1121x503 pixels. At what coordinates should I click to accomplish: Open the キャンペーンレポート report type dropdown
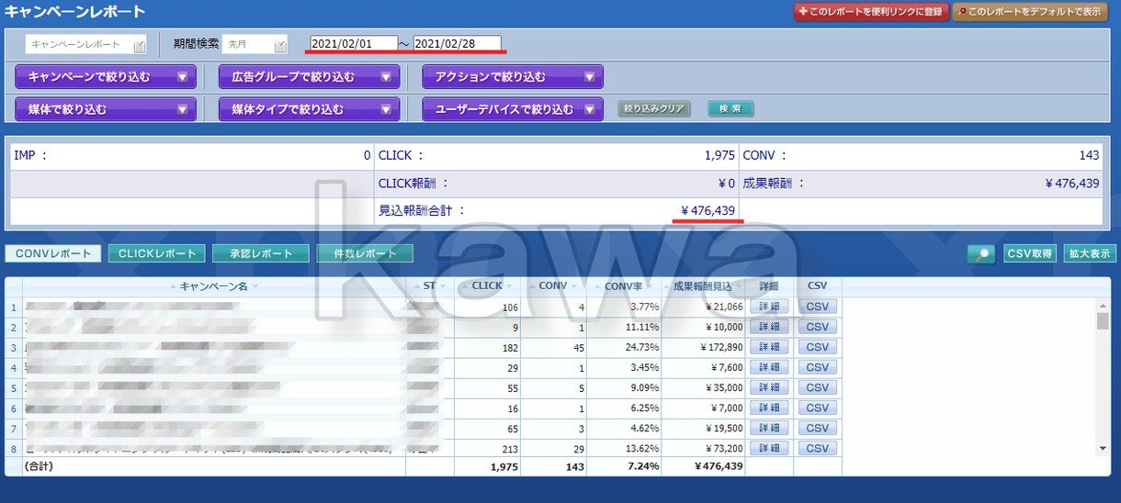86,44
